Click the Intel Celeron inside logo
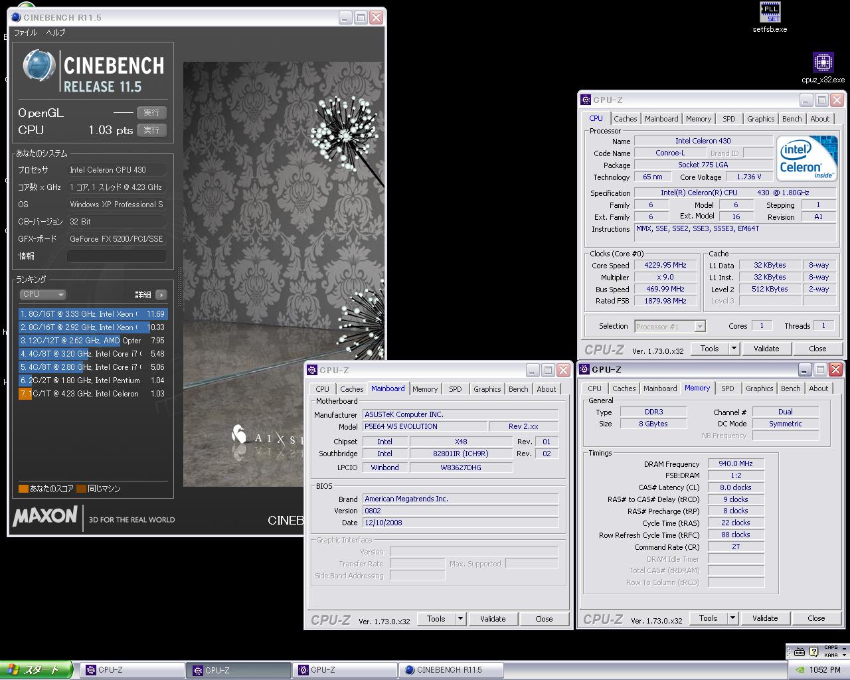Screen dimensions: 850x680 (806, 158)
